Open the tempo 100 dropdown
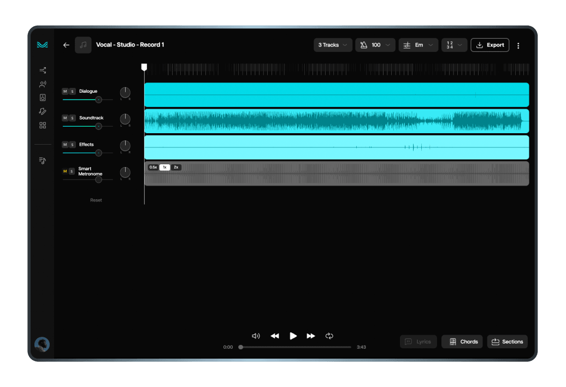Image resolution: width=566 pixels, height=387 pixels. (375, 45)
